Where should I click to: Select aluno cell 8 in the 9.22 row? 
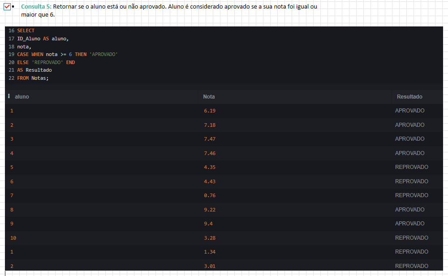click(12, 210)
